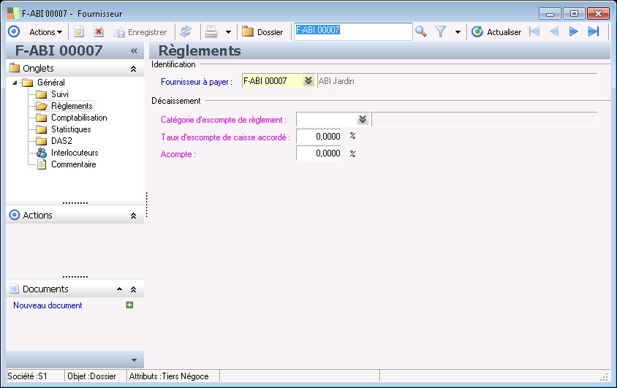The width and height of the screenshot is (617, 388).
Task: Click the Acompte label
Action: [x=178, y=154]
